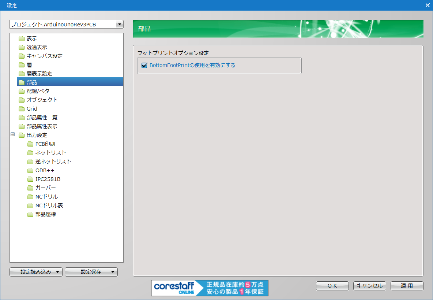Click the folder icon beside PCB印刷

pos(30,144)
